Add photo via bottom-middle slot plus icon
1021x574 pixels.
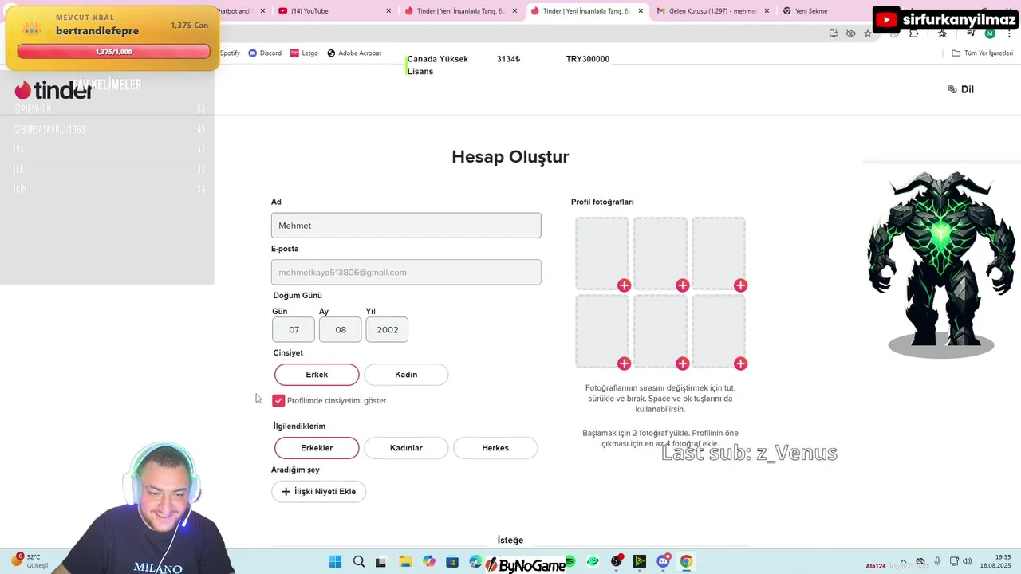click(x=682, y=364)
